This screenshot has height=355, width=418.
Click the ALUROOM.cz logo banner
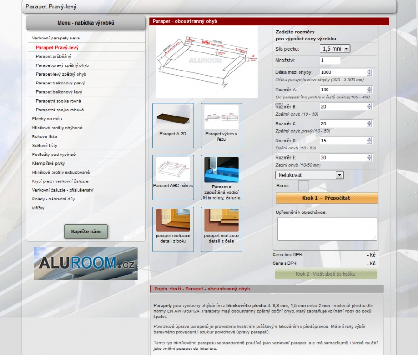point(86,263)
